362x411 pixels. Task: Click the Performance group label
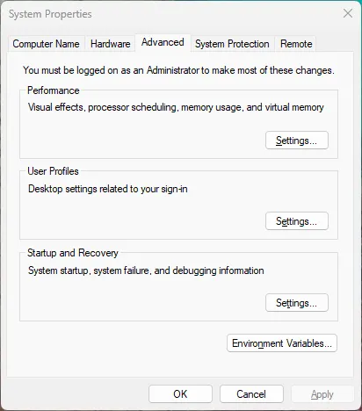[54, 90]
